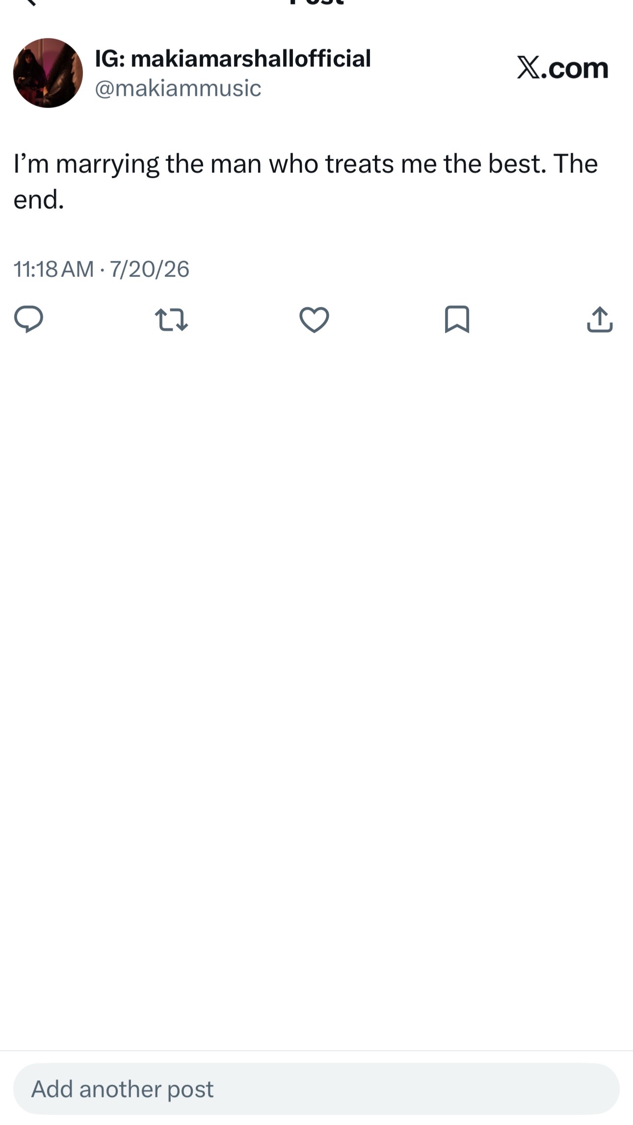Open the makiammusic profile avatar
633x1125 pixels.
pyautogui.click(x=48, y=73)
